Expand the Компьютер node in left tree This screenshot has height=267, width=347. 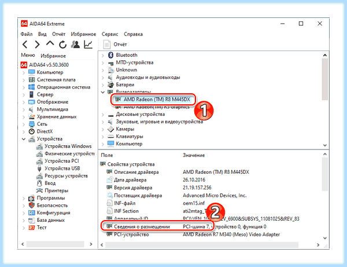[24, 72]
